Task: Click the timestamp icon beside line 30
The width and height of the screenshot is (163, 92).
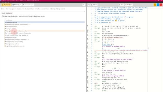Action: point(88,61)
